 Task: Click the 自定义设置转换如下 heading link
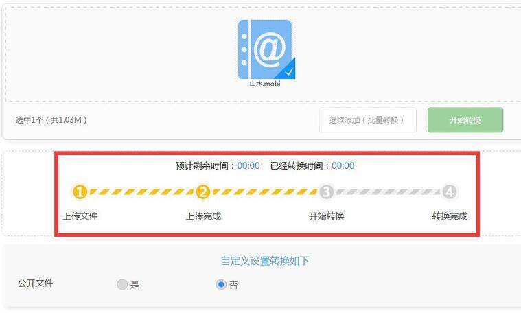coord(265,261)
